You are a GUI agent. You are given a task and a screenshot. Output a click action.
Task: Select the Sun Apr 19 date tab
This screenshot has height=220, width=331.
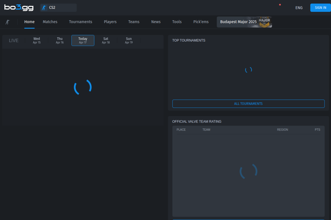coord(129,40)
